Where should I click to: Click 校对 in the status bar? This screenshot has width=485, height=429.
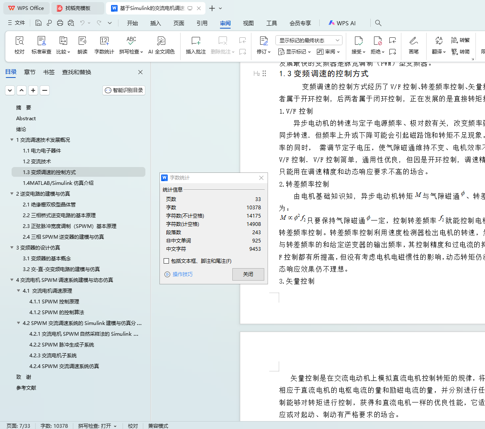[x=133, y=426]
